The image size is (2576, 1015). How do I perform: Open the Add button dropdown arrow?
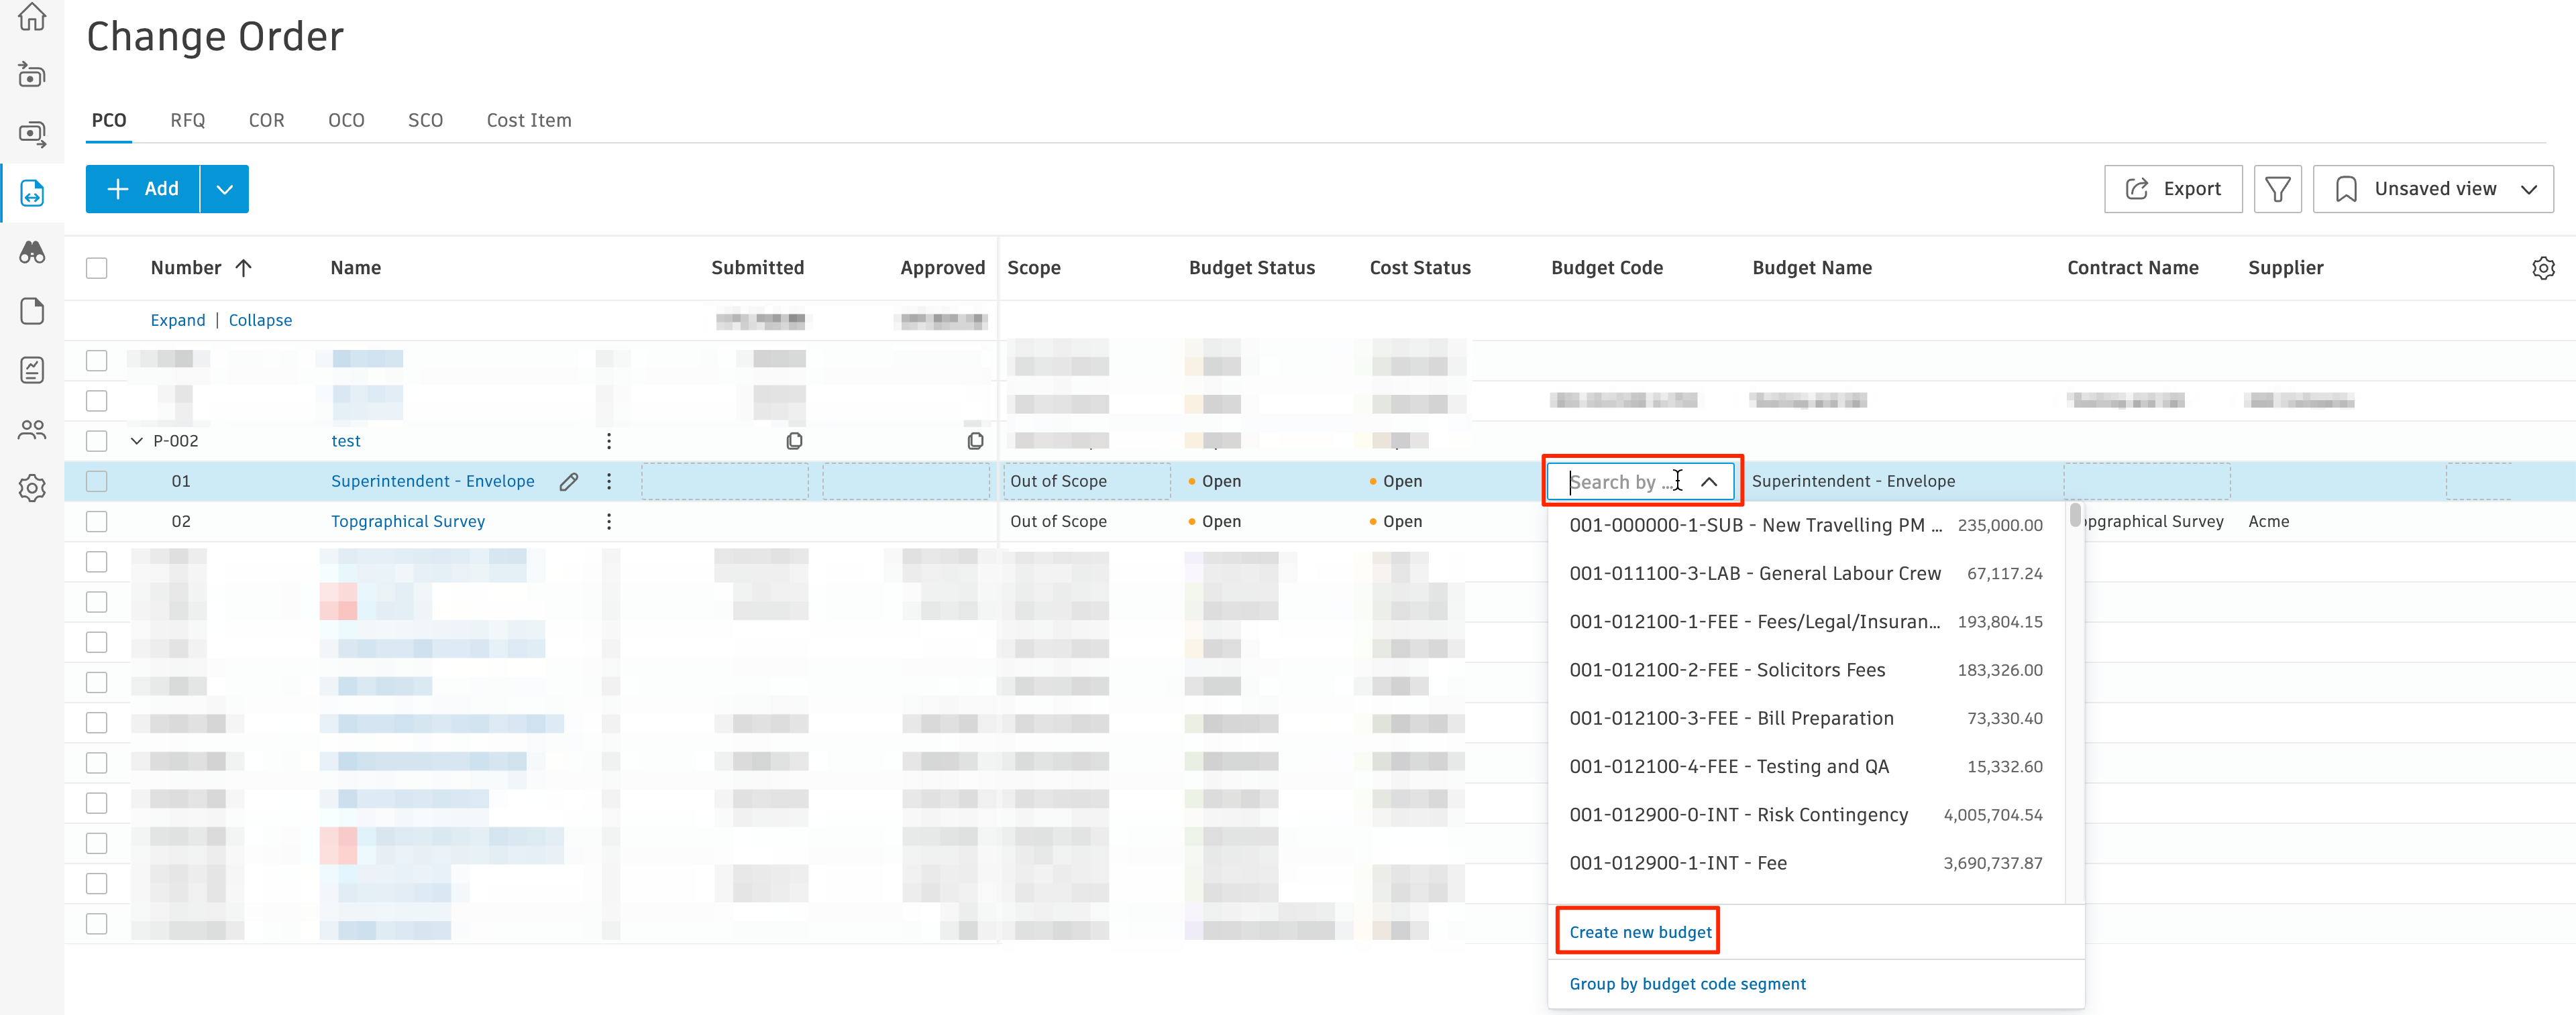tap(225, 189)
